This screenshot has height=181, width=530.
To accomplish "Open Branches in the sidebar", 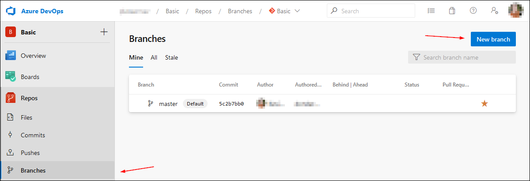I will pyautogui.click(x=57, y=170).
